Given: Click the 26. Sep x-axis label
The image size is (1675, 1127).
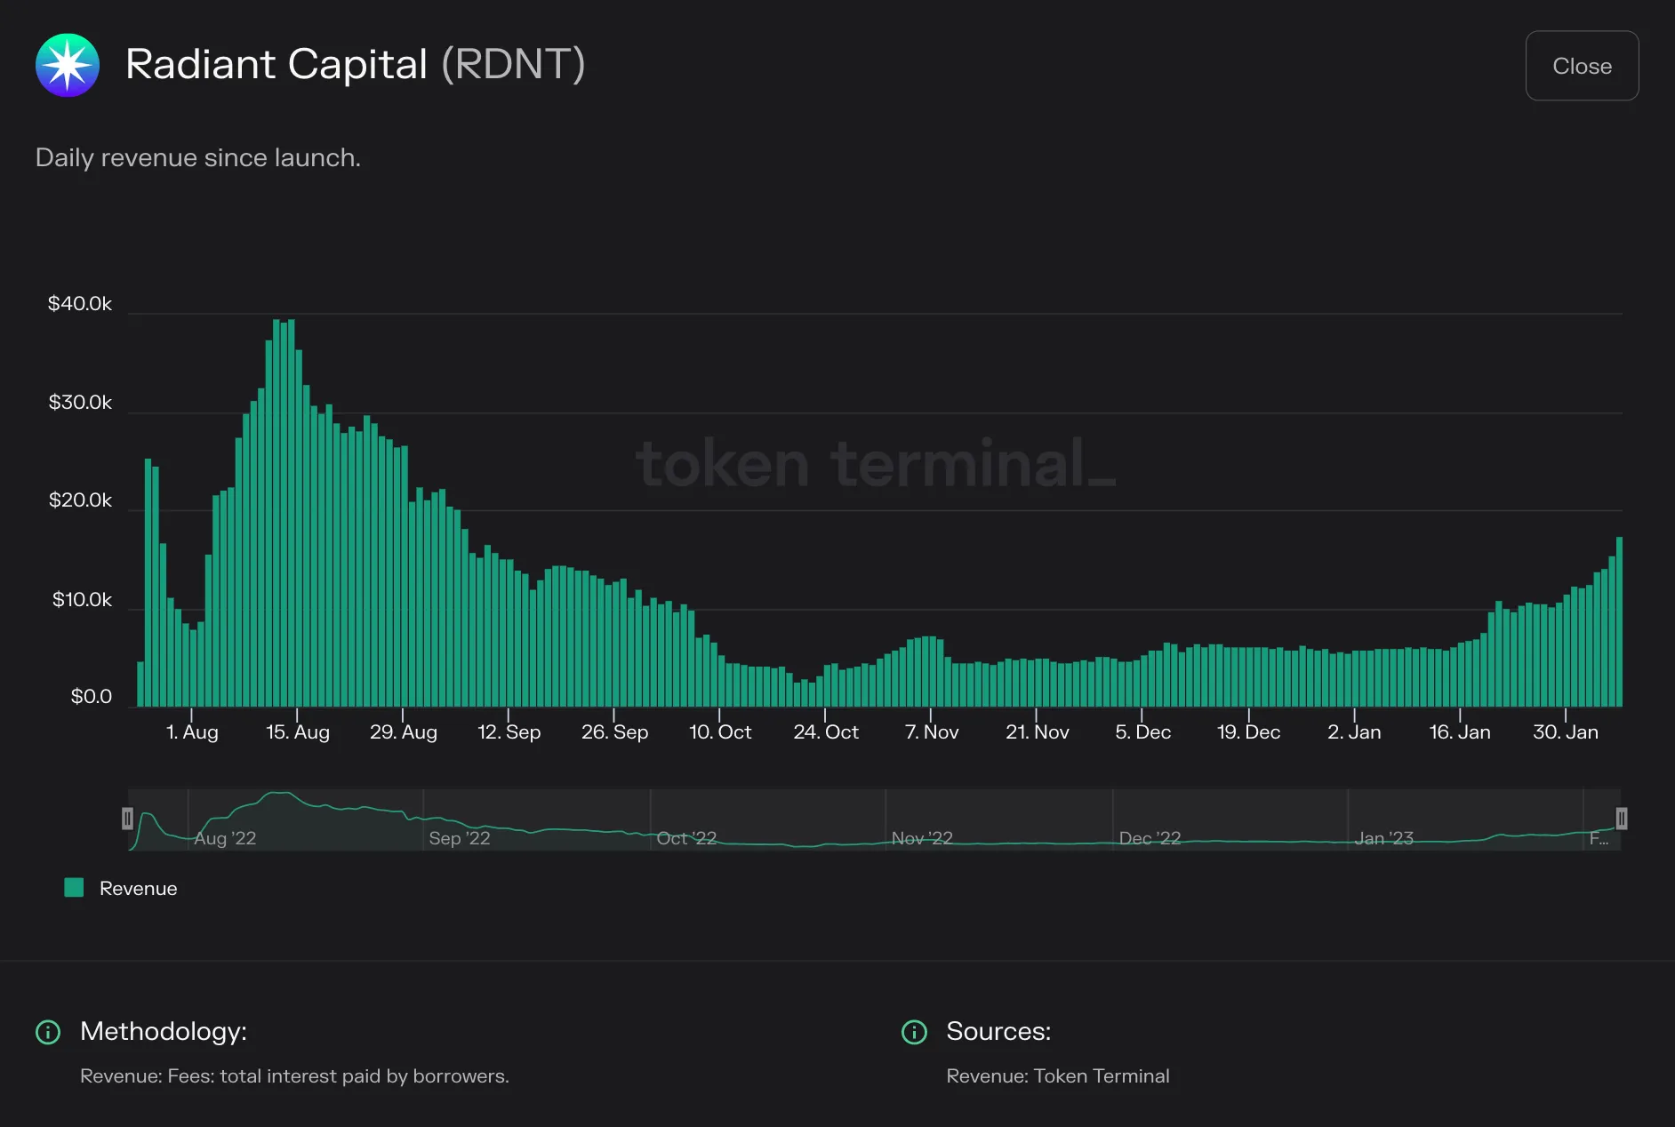Looking at the screenshot, I should click(x=614, y=731).
